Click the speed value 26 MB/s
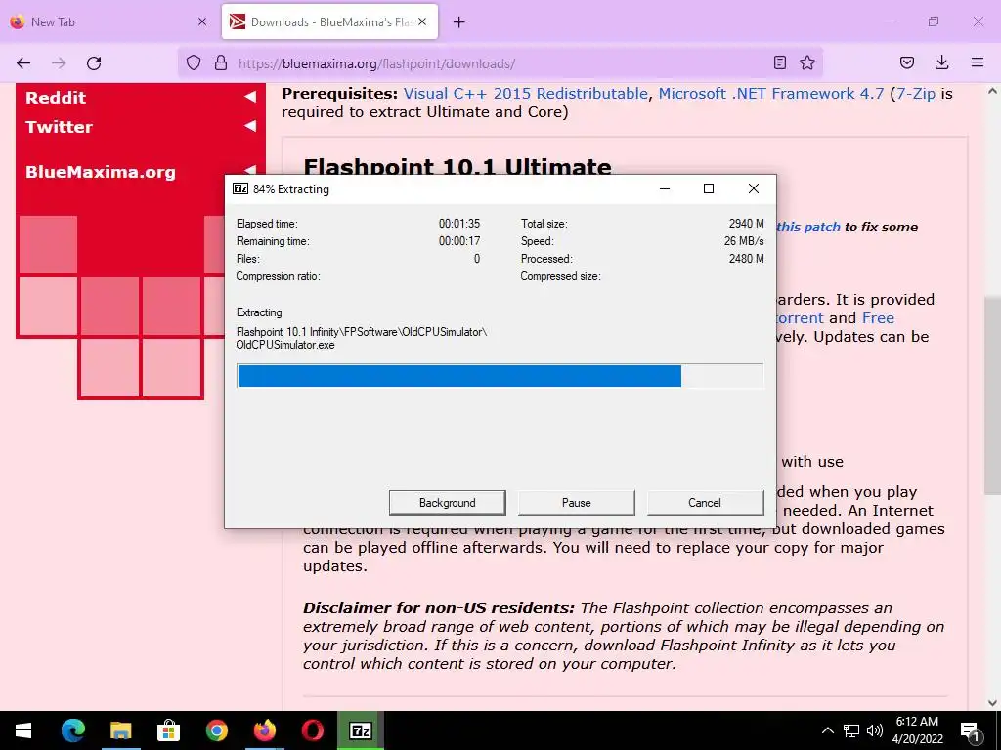The height and width of the screenshot is (750, 1001). pyautogui.click(x=744, y=241)
